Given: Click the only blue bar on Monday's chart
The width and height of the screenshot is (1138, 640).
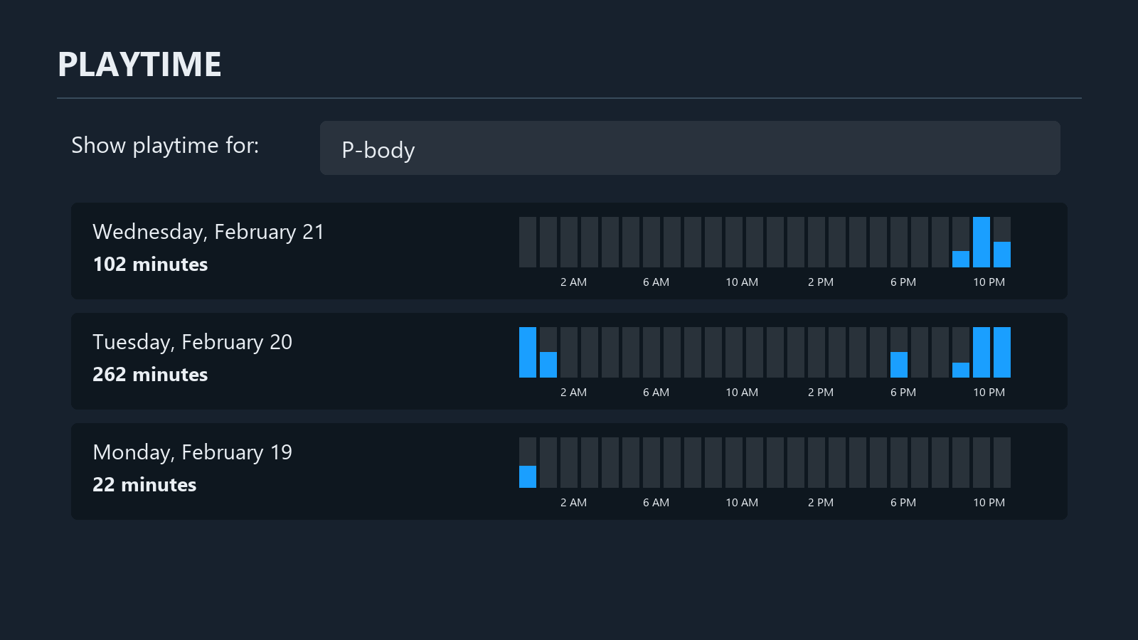Looking at the screenshot, I should 528,476.
